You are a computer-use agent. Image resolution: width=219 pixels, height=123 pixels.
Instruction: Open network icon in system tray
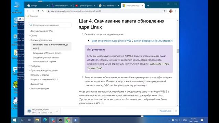pos(177,120)
